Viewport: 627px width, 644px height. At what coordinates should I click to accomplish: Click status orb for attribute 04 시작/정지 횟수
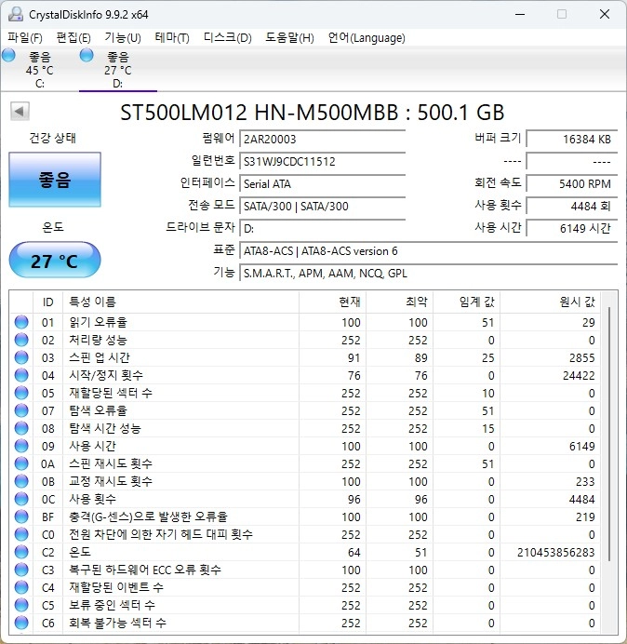coord(21,375)
